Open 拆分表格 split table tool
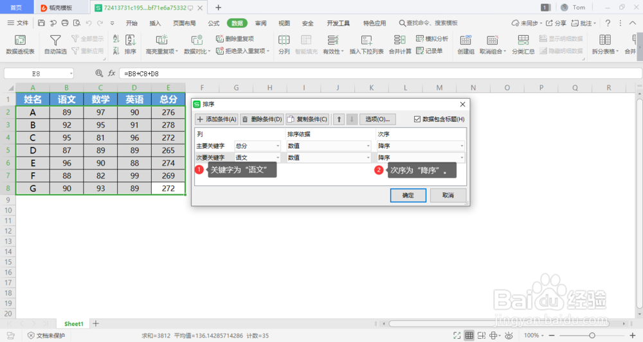The image size is (643, 342). point(605,44)
